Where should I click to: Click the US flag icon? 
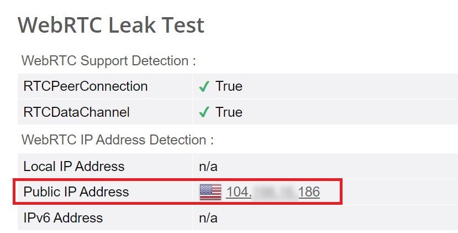pos(210,192)
